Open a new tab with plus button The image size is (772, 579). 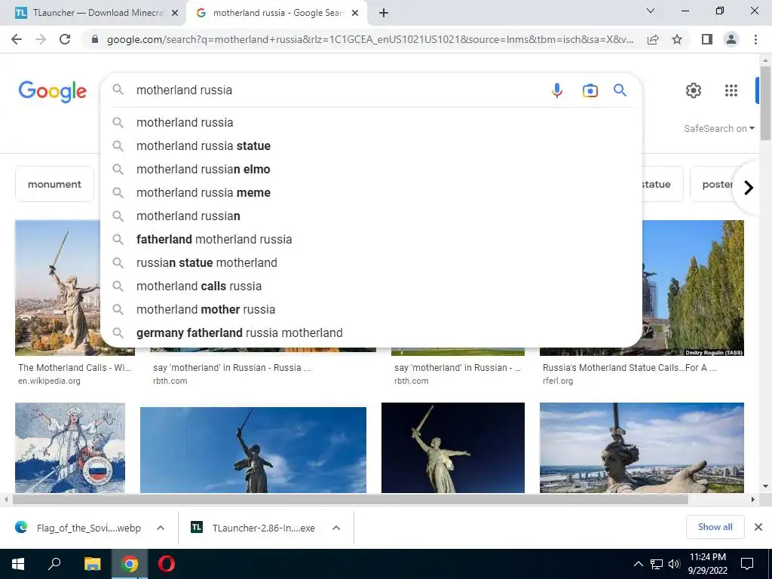tap(384, 13)
